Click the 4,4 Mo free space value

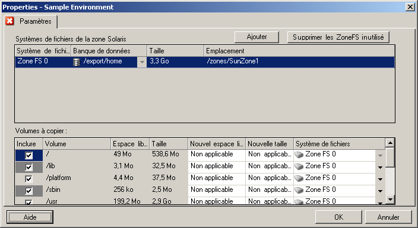pos(123,178)
